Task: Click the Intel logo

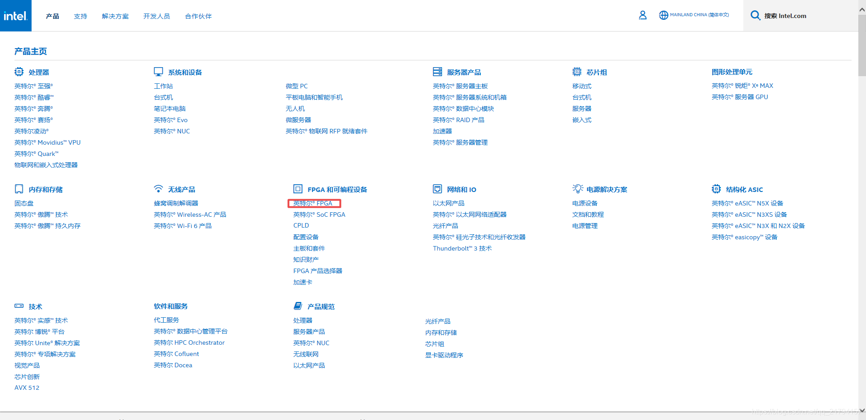Action: (x=16, y=16)
